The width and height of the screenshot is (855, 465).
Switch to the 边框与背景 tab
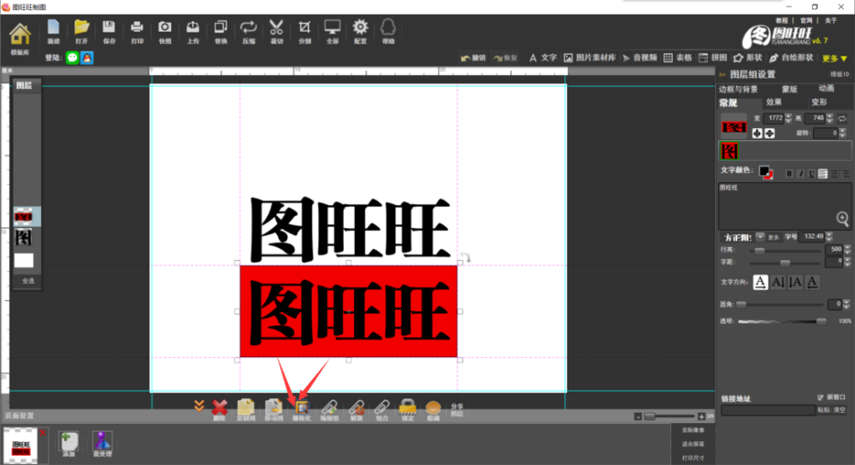739,89
